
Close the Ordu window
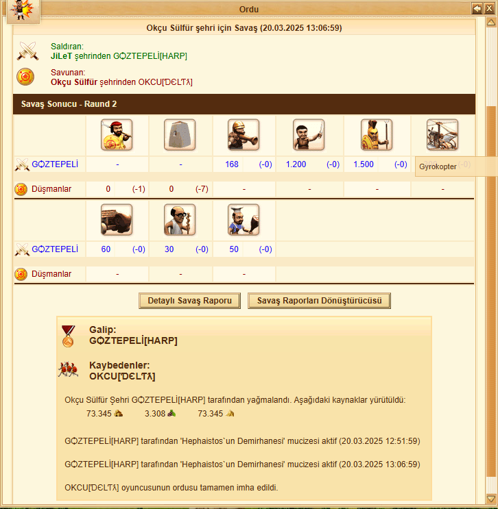coord(489,8)
